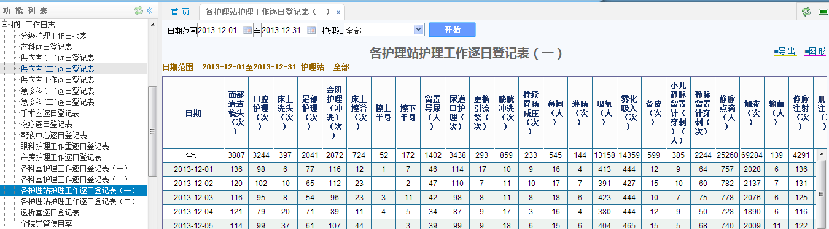Click the 图形 chart link
This screenshot has height=229, width=829.
pyautogui.click(x=815, y=51)
